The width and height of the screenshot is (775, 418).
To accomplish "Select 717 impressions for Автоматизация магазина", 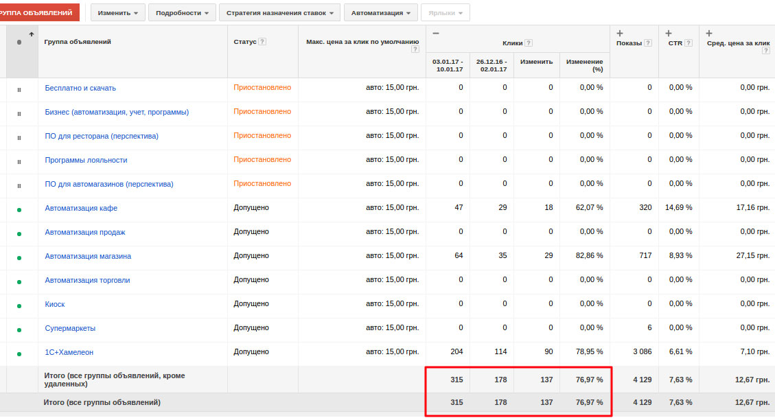I will click(645, 255).
